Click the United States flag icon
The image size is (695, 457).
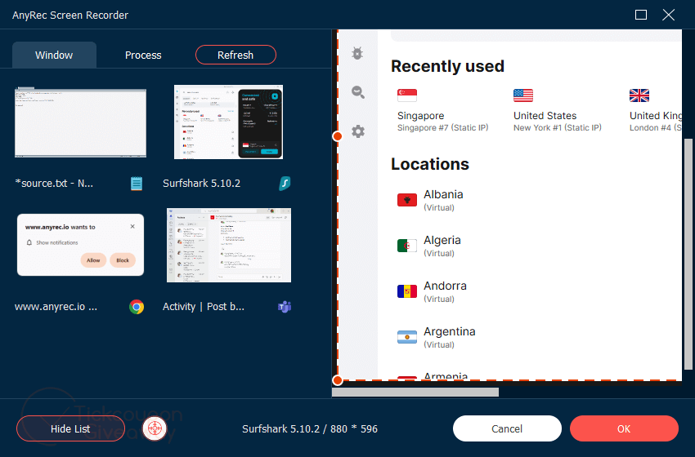[523, 95]
